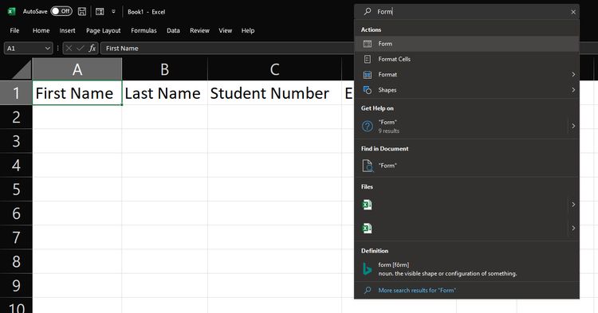Click the Format Cells icon
The width and height of the screenshot is (598, 313).
(x=368, y=59)
